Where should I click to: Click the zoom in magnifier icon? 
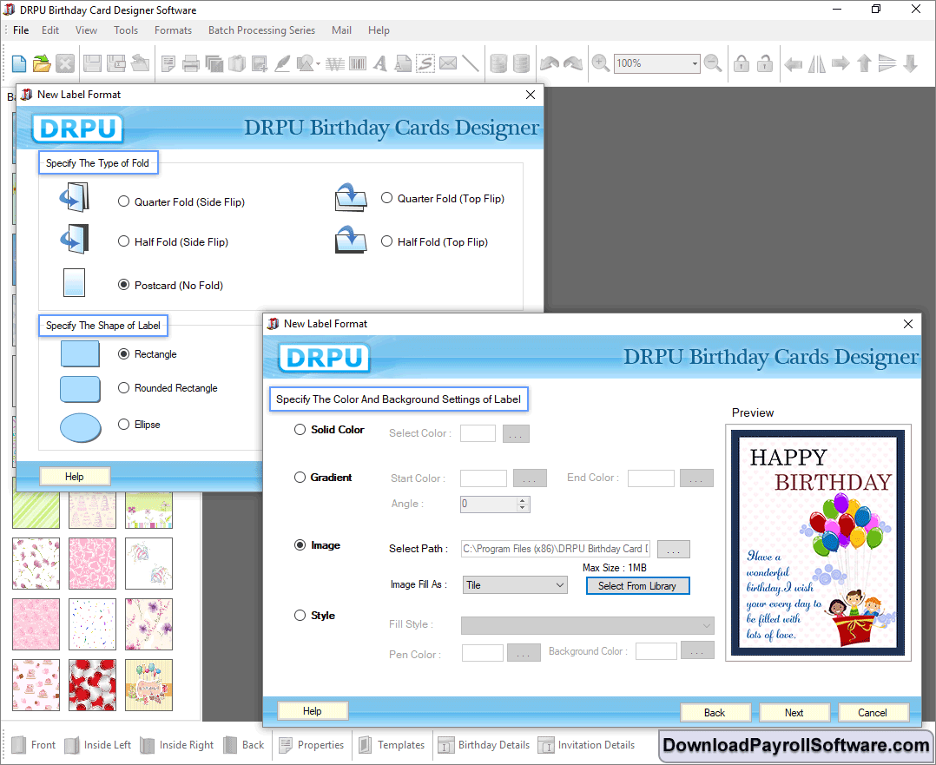(601, 63)
